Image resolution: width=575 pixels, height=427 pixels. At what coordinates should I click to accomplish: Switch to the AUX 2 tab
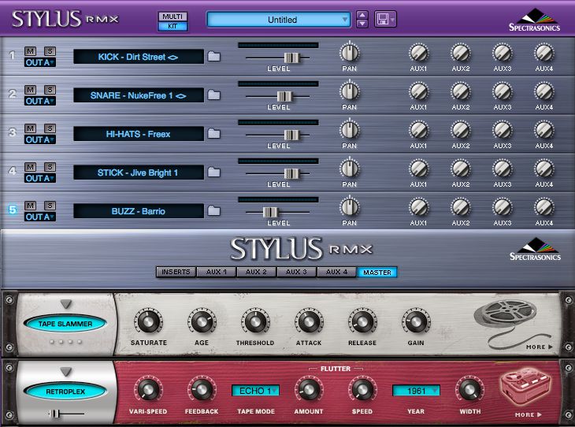pos(256,272)
